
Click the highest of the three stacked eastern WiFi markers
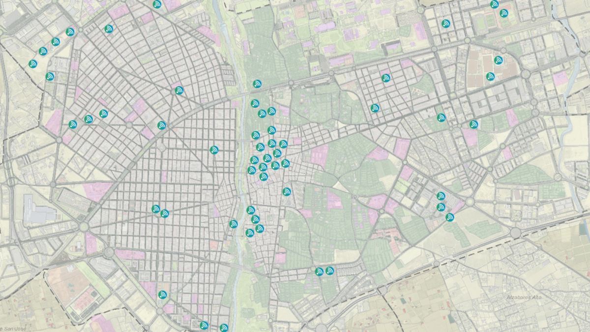tap(441, 196)
